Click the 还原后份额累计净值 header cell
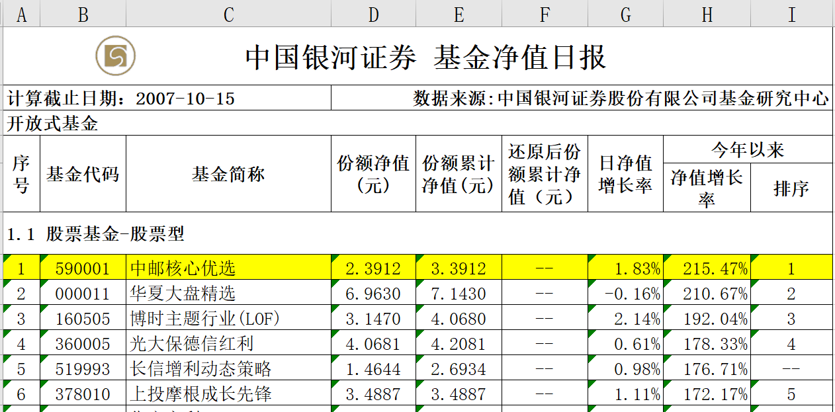The height and width of the screenshot is (412, 835). pyautogui.click(x=545, y=174)
